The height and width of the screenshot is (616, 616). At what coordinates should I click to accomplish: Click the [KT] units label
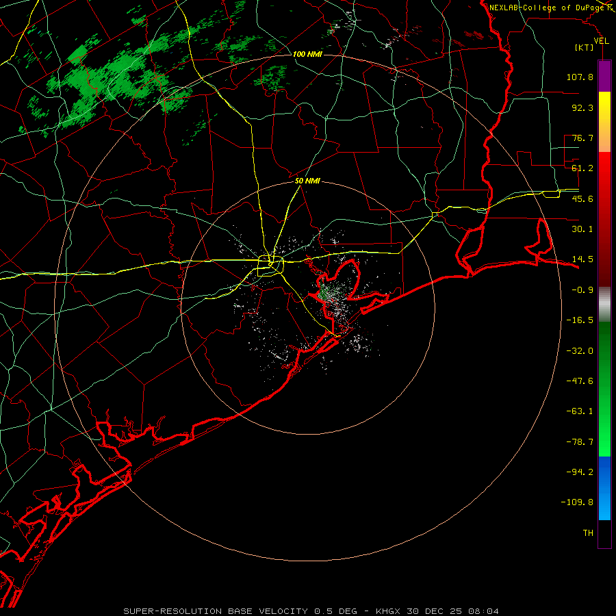(585, 48)
